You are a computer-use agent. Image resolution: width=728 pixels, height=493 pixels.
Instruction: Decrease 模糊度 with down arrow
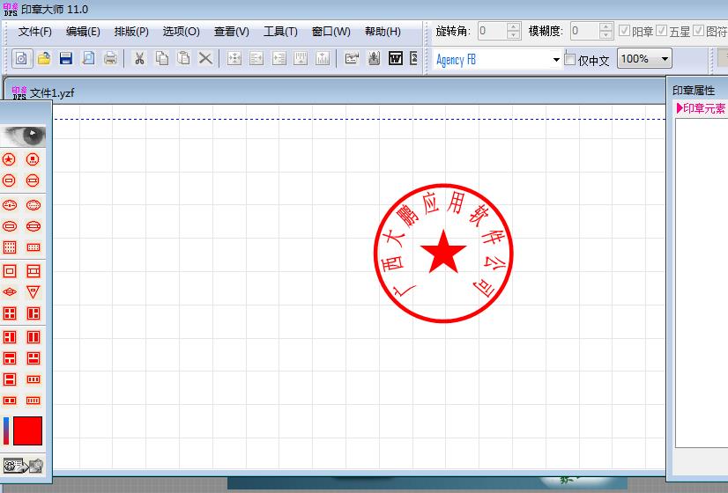[605, 35]
